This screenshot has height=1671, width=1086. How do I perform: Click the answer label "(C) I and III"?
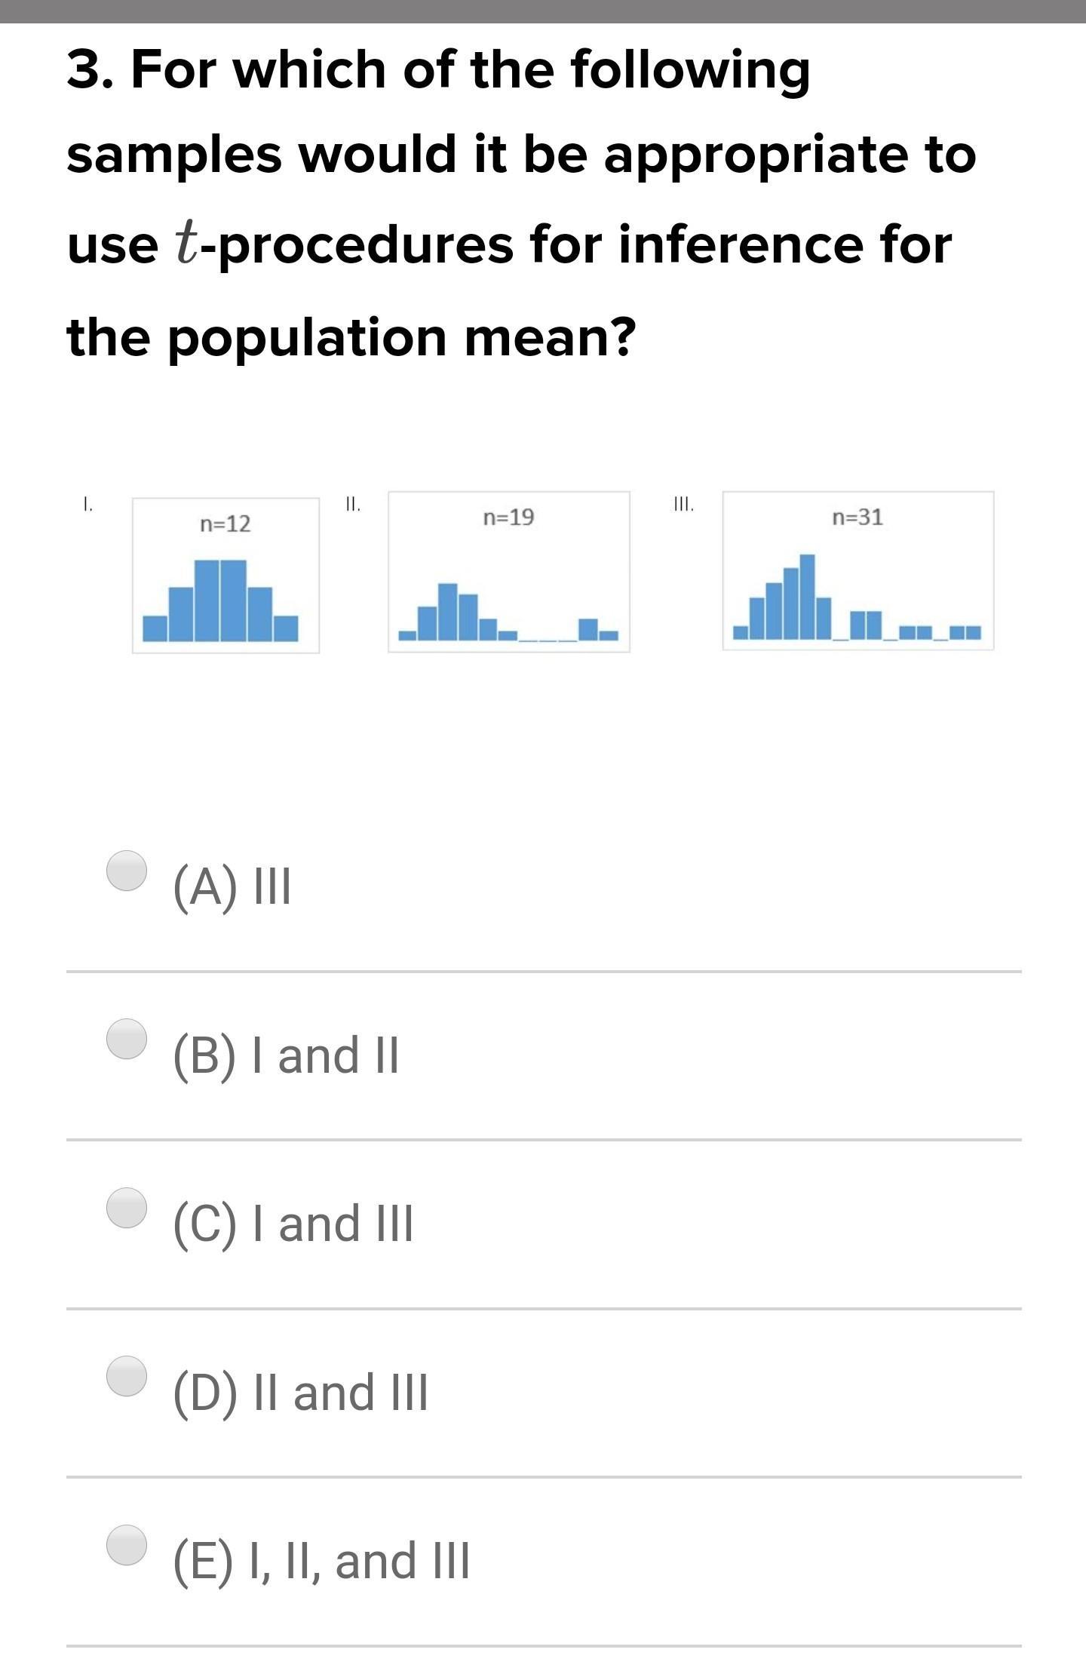(x=293, y=1224)
